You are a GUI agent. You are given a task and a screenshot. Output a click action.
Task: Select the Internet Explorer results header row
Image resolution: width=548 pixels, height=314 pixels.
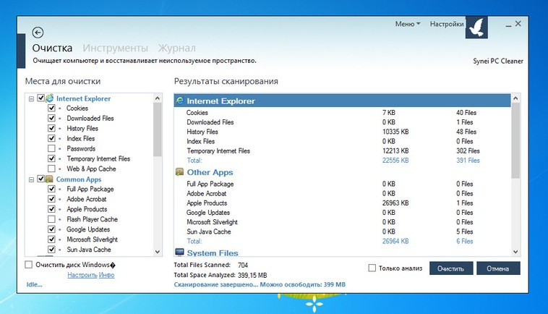342,101
